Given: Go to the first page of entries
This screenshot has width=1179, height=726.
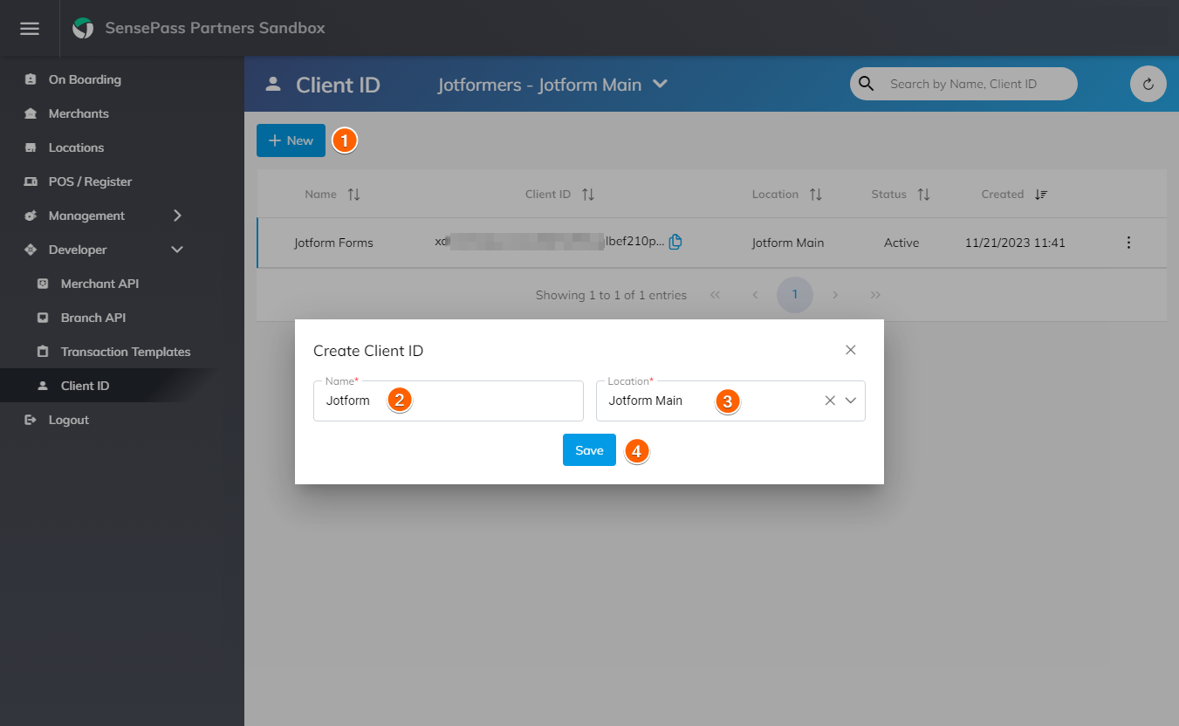Looking at the screenshot, I should pyautogui.click(x=715, y=295).
